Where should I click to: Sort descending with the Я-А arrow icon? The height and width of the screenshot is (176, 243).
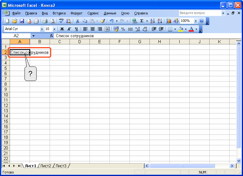click(160, 21)
